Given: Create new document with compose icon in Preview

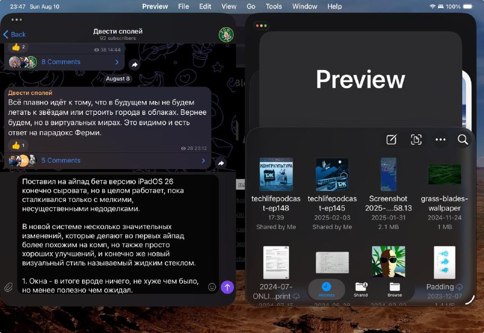Looking at the screenshot, I should [391, 140].
